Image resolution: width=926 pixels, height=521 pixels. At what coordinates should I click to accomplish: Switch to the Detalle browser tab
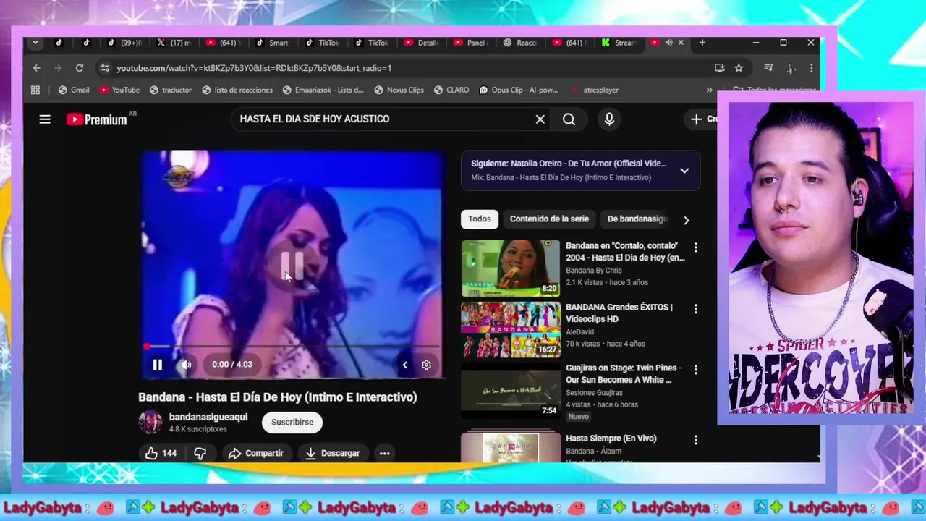click(x=422, y=43)
